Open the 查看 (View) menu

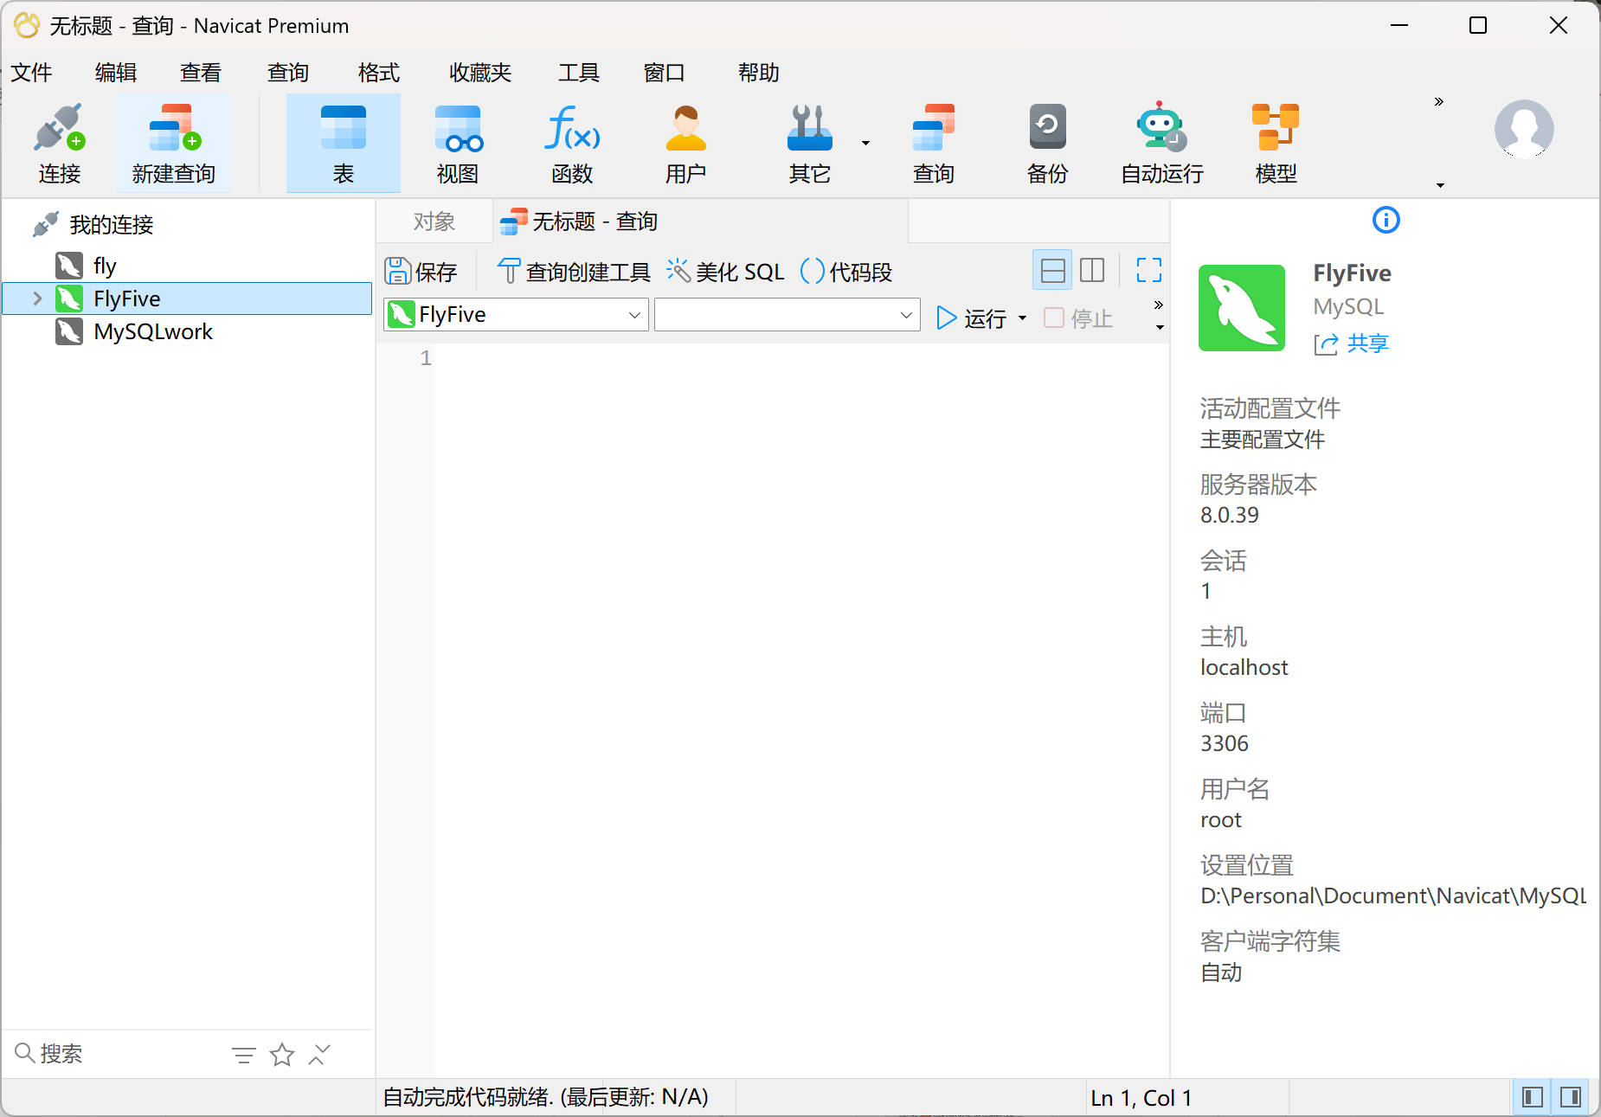[201, 73]
